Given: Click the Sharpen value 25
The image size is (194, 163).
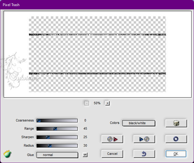Looking at the screenshot, I should (85, 137).
